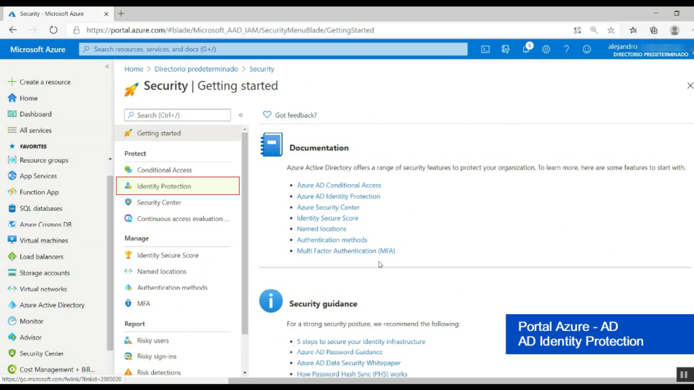
Task: View notifications bell icon
Action: coord(526,49)
